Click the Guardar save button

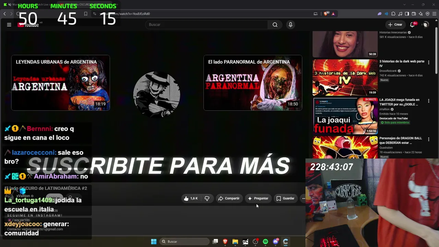pyautogui.click(x=285, y=198)
